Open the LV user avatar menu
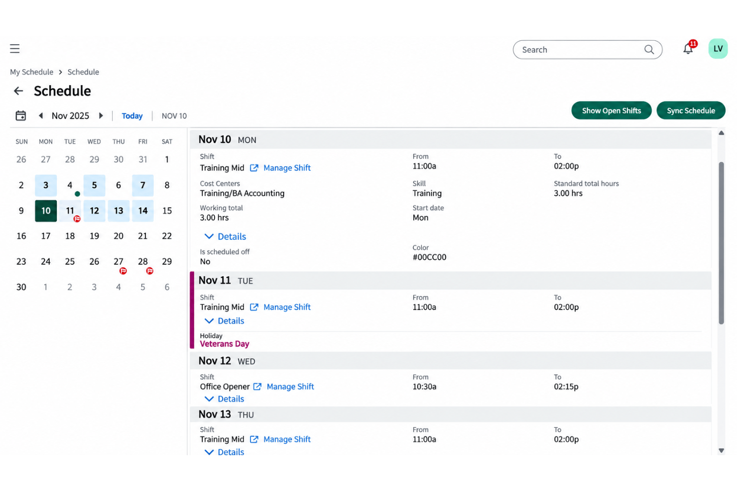This screenshot has width=737, height=491. (718, 48)
